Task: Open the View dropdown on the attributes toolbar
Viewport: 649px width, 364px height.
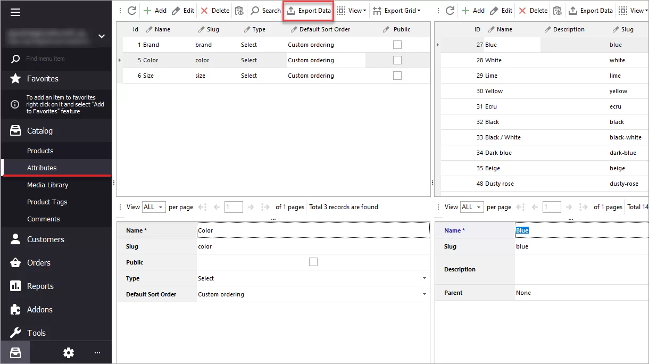Action: tap(351, 10)
